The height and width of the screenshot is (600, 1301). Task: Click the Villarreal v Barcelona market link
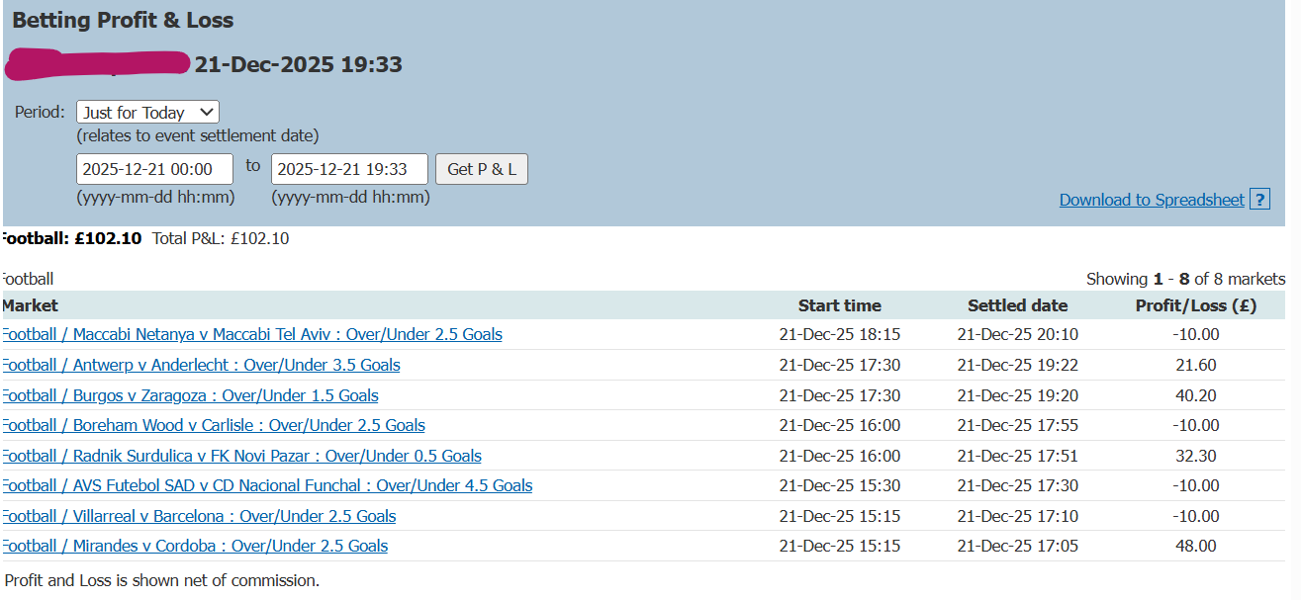click(200, 516)
